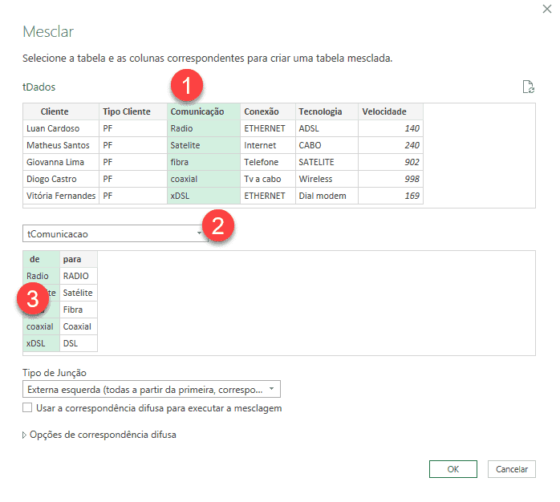
Task: Select the Tecnologia column header
Action: point(327,111)
